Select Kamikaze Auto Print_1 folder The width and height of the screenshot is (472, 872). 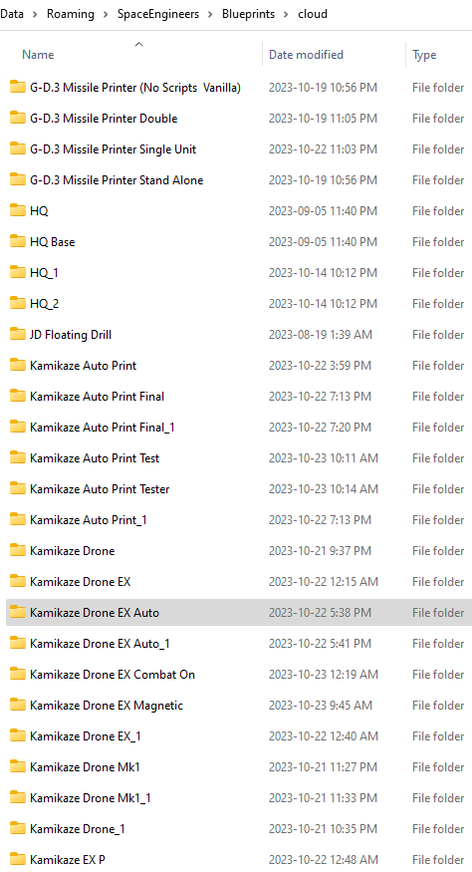tap(89, 519)
